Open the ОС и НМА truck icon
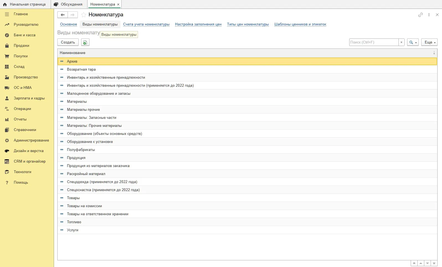This screenshot has width=442, height=267. 7,88
